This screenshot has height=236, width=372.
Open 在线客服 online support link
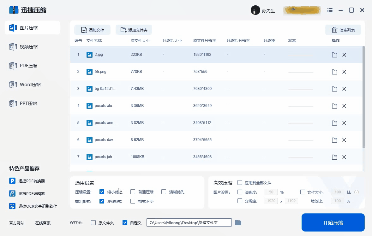pos(43,223)
